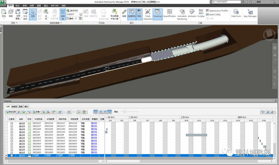The image size is (279, 165).
Task: Open File Options (文件选项)
Action: click(25, 14)
